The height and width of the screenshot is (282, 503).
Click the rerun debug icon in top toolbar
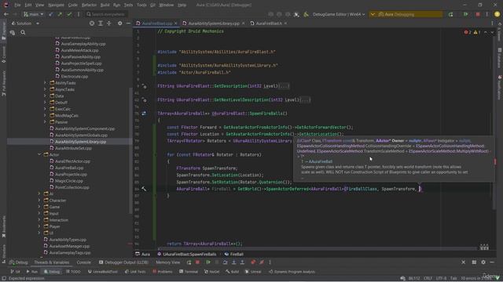450,14
